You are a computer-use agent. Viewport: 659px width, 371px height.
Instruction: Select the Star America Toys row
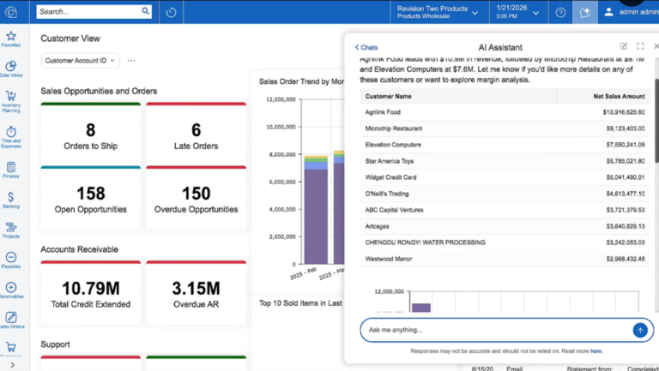(505, 161)
